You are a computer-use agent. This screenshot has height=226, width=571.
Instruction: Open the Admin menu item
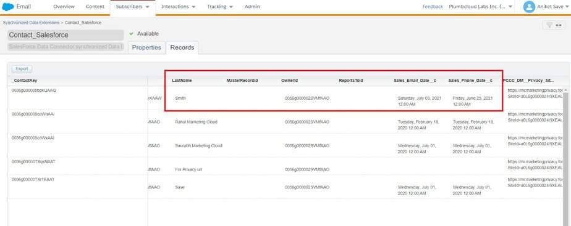(252, 7)
